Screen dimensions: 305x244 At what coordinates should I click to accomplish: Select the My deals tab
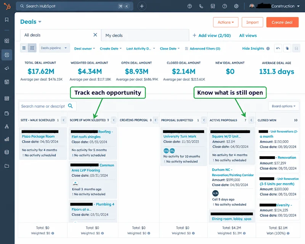(145, 35)
